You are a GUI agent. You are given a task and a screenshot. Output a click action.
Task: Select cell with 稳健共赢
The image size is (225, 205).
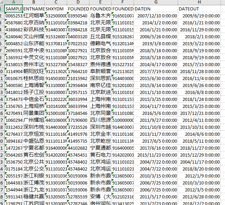(x=34, y=197)
